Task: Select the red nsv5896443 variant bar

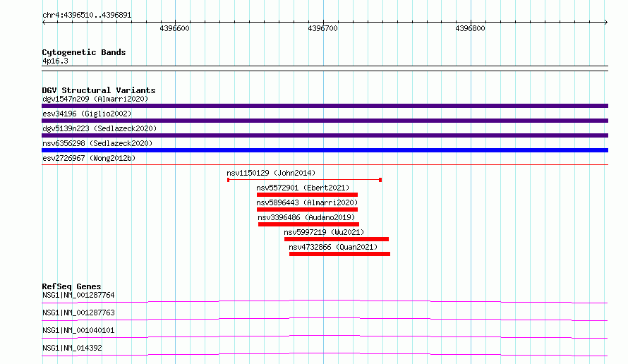Action: click(x=307, y=210)
